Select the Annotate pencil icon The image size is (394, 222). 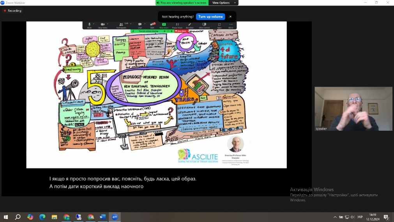coord(190,24)
